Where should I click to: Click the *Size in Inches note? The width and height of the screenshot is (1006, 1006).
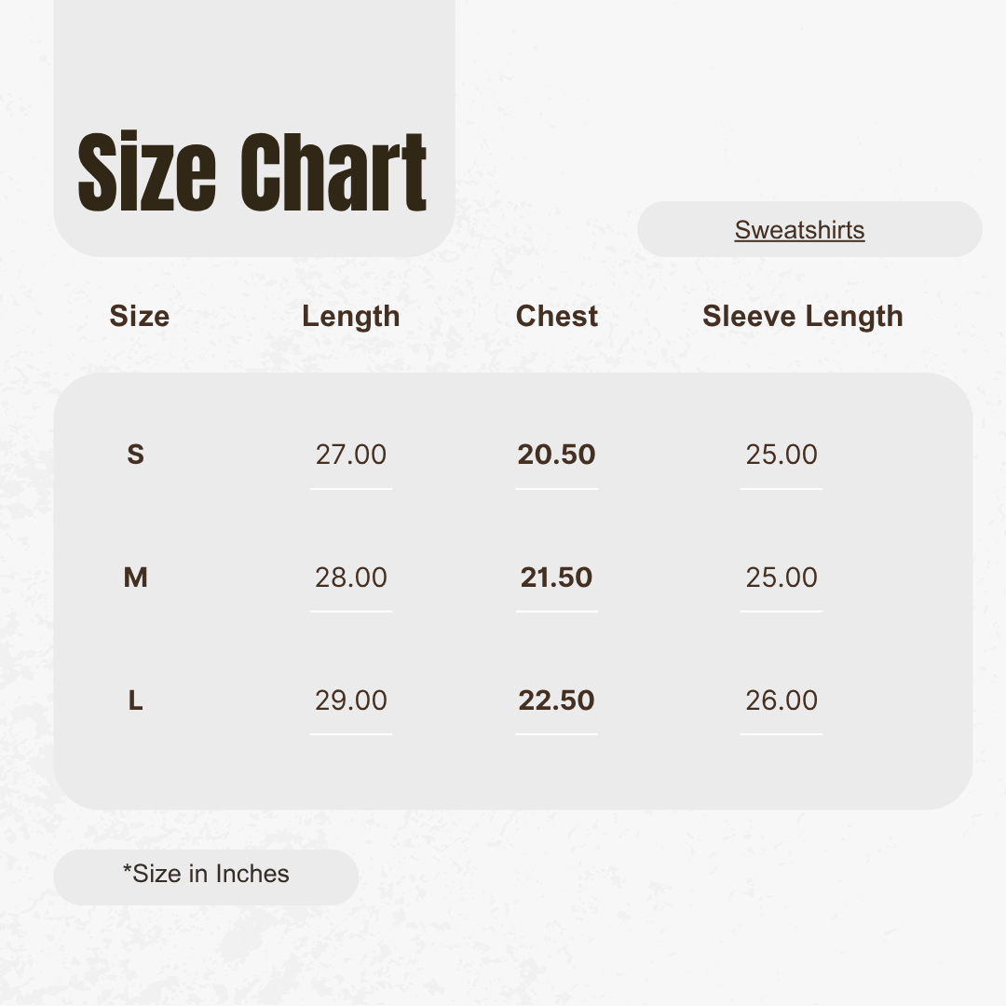coord(206,874)
